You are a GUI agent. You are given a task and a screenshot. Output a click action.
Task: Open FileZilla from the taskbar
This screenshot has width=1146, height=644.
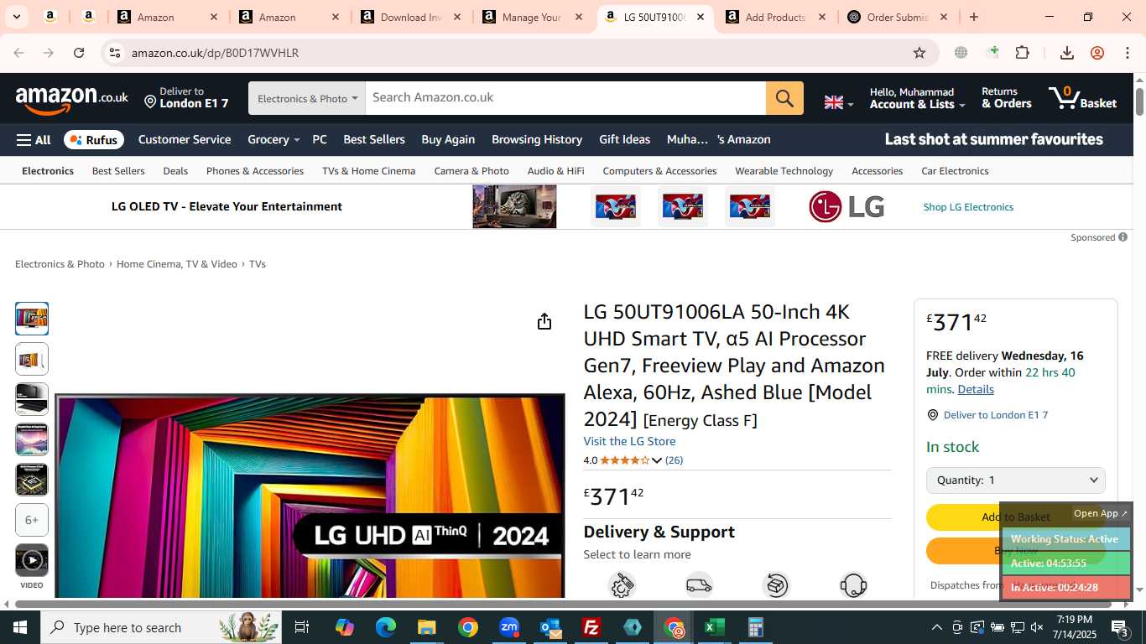click(x=591, y=627)
